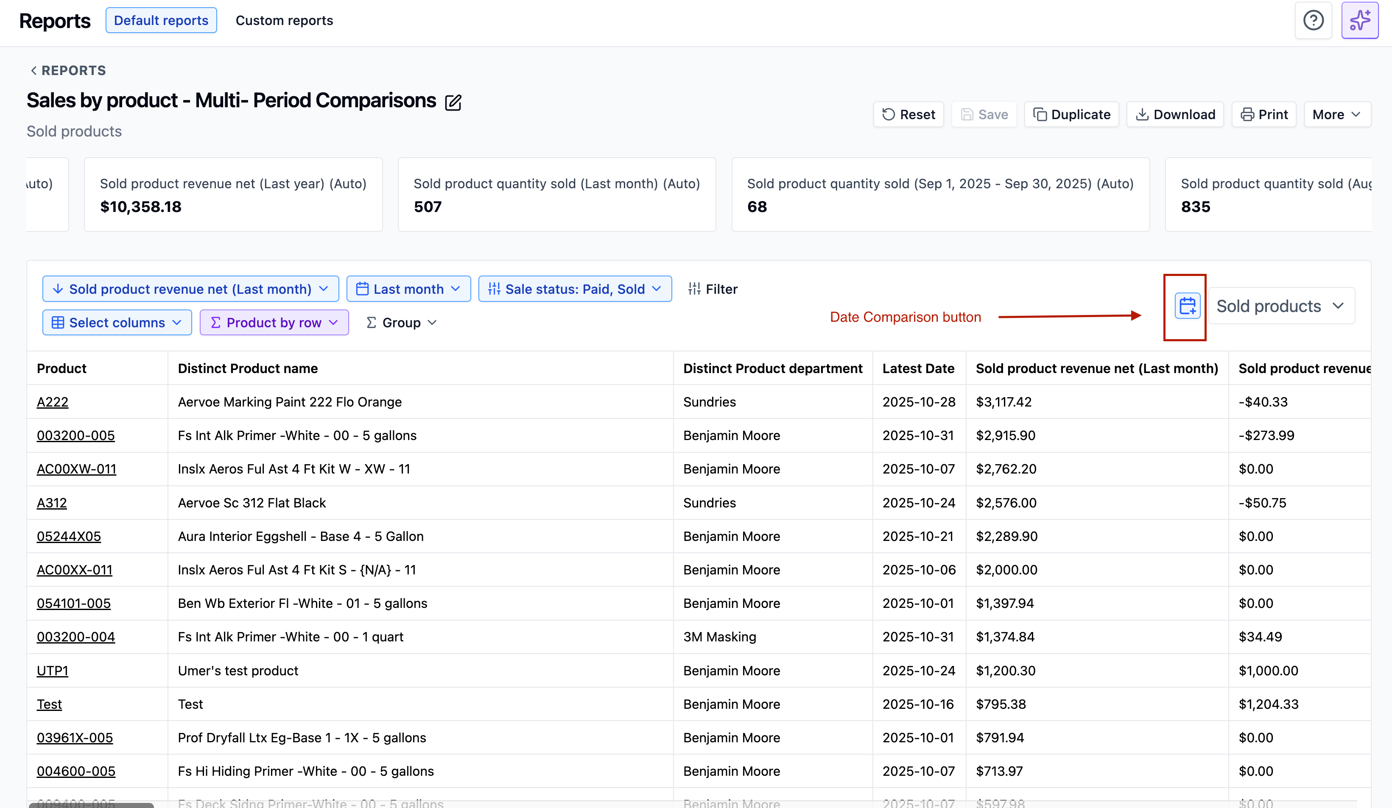This screenshot has height=808, width=1392.
Task: Go back to REPORTS list
Action: (x=67, y=71)
